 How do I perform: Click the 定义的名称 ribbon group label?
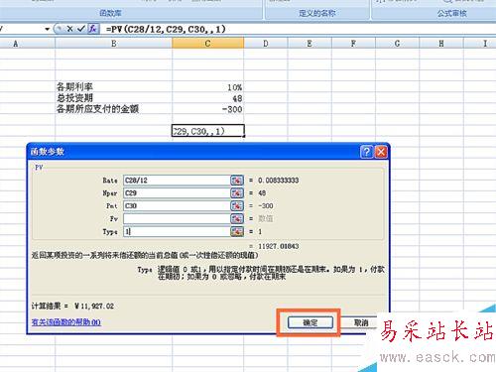tap(317, 13)
